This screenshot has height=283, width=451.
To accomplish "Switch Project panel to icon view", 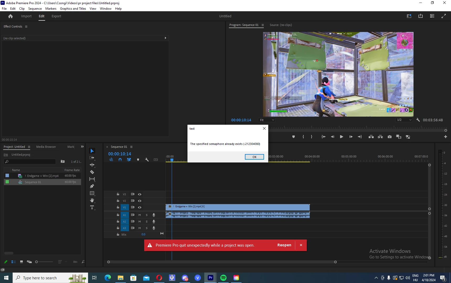I will [22, 262].
